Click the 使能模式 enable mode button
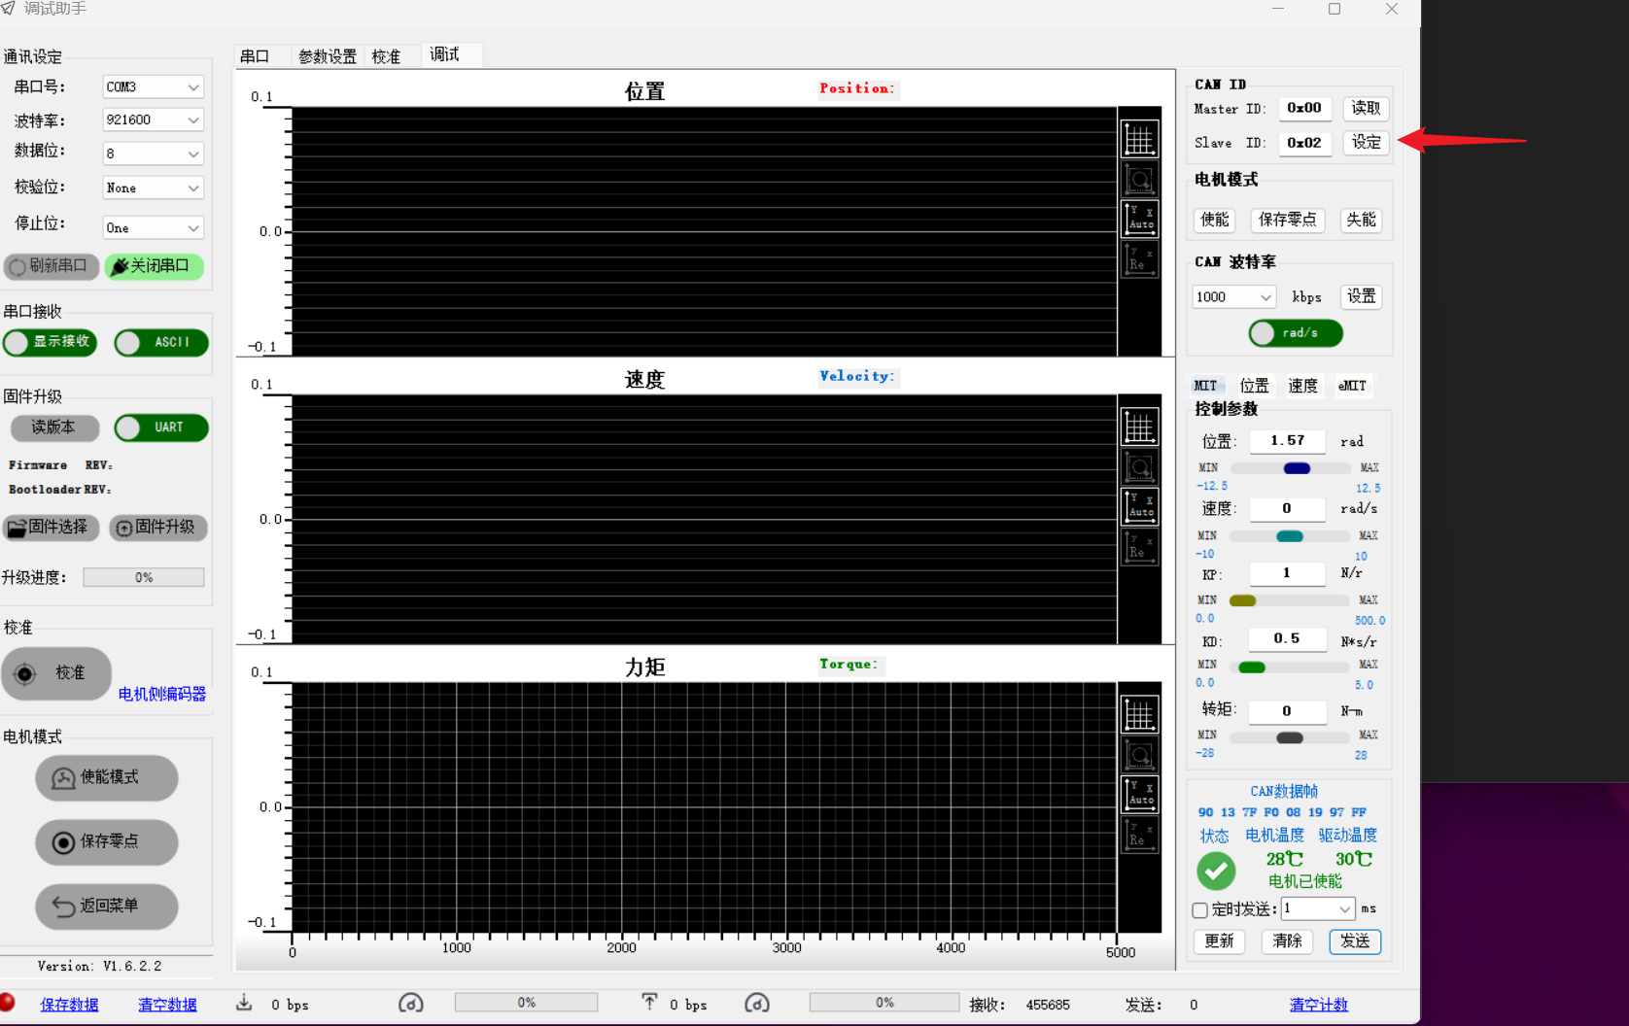Viewport: 1629px width, 1026px height. pyautogui.click(x=107, y=778)
